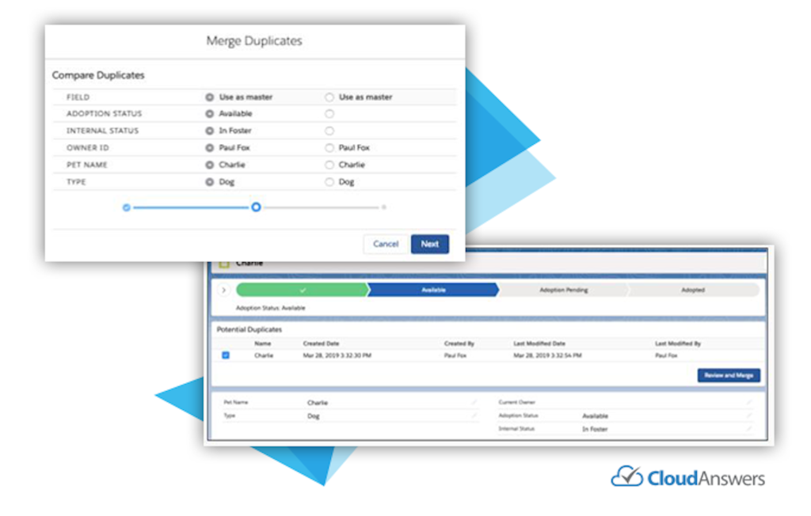The image size is (811, 516).
Task: Select the empty second Internal Status option
Action: click(329, 131)
